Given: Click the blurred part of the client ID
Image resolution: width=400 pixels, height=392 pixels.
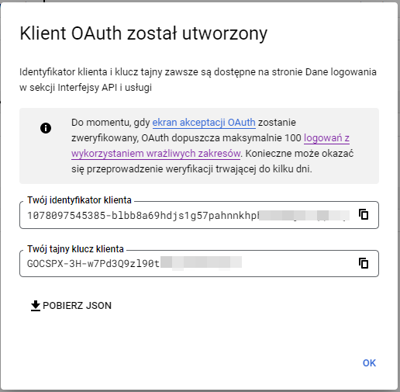Looking at the screenshot, I should [304, 215].
